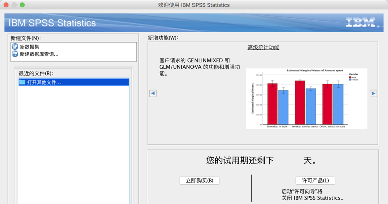Minimize the window with the yellow button
The width and height of the screenshot is (388, 204).
tap(14, 5)
